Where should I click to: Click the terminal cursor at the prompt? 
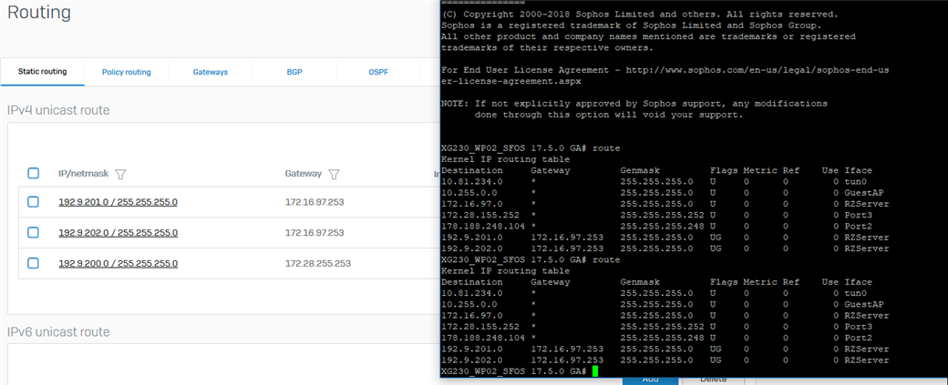595,371
